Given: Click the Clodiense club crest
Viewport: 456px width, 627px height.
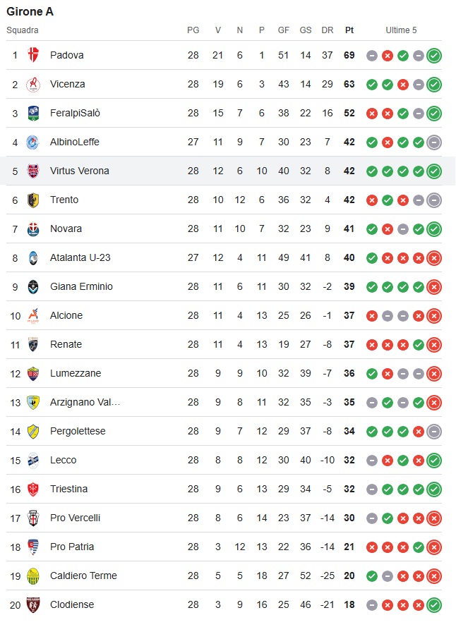Looking at the screenshot, I should click(x=33, y=604).
